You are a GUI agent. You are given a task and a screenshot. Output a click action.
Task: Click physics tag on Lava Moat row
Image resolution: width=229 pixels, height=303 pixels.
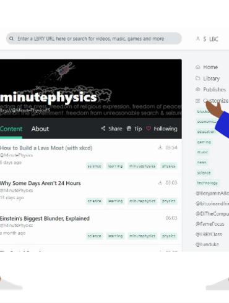point(169,166)
